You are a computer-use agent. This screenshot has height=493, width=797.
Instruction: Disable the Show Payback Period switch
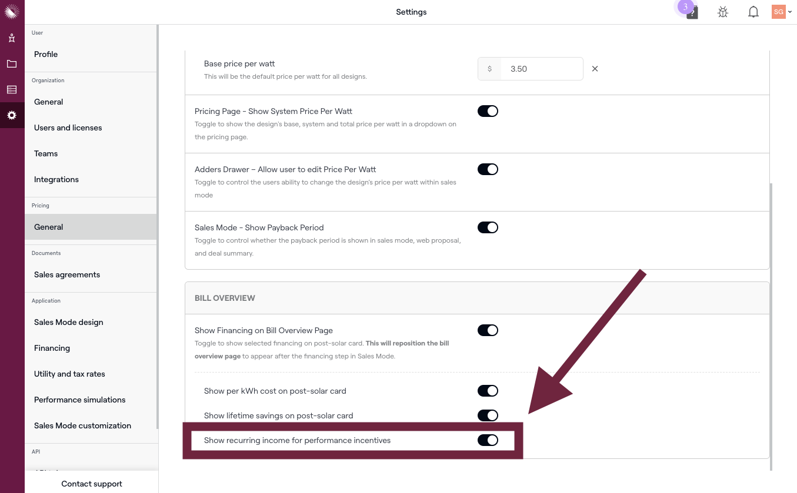(x=488, y=227)
